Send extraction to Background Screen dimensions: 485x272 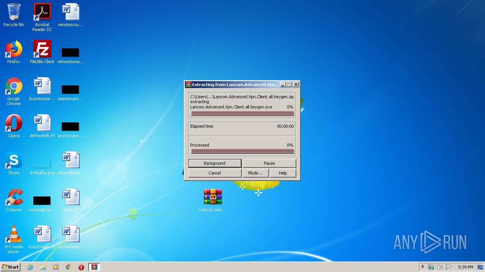pyautogui.click(x=215, y=163)
